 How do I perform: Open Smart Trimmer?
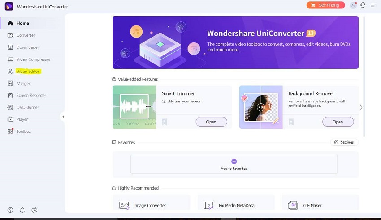tap(212, 122)
